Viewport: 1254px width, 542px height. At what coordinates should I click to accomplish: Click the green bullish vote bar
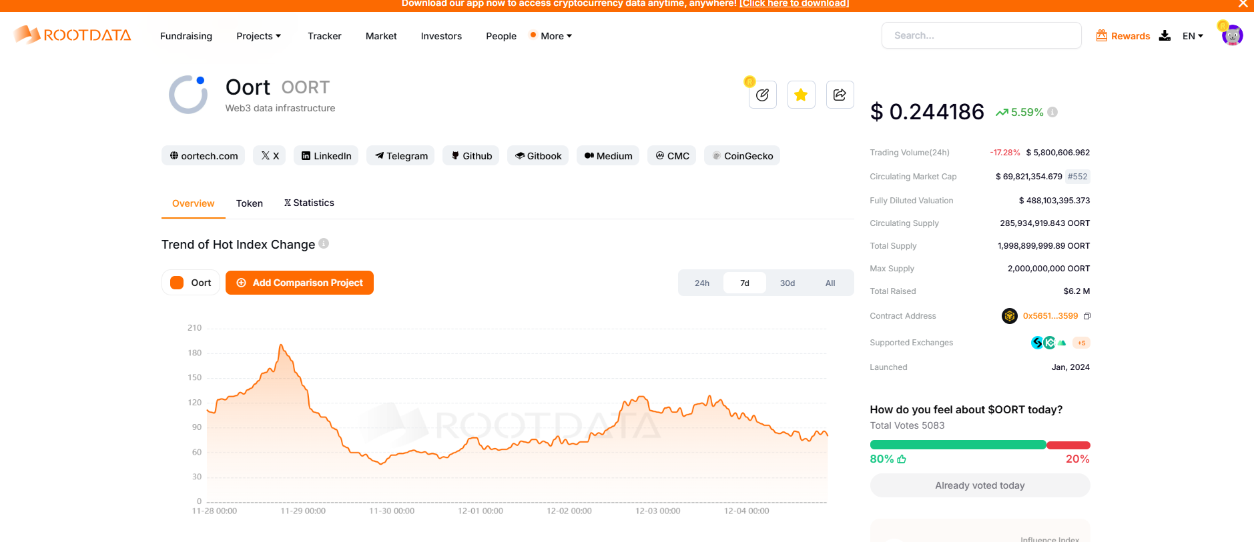click(958, 445)
